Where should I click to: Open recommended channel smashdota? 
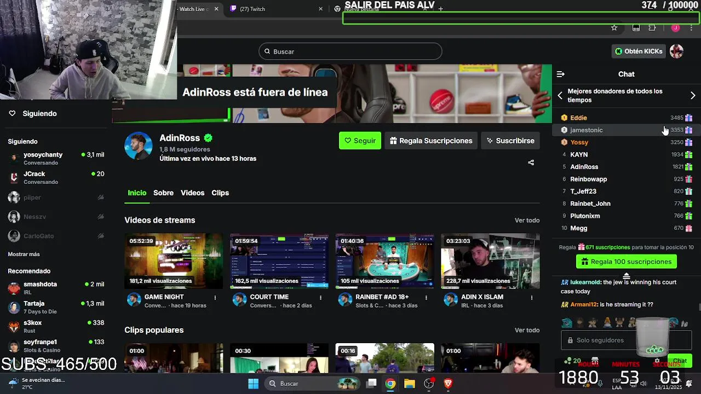coord(56,288)
